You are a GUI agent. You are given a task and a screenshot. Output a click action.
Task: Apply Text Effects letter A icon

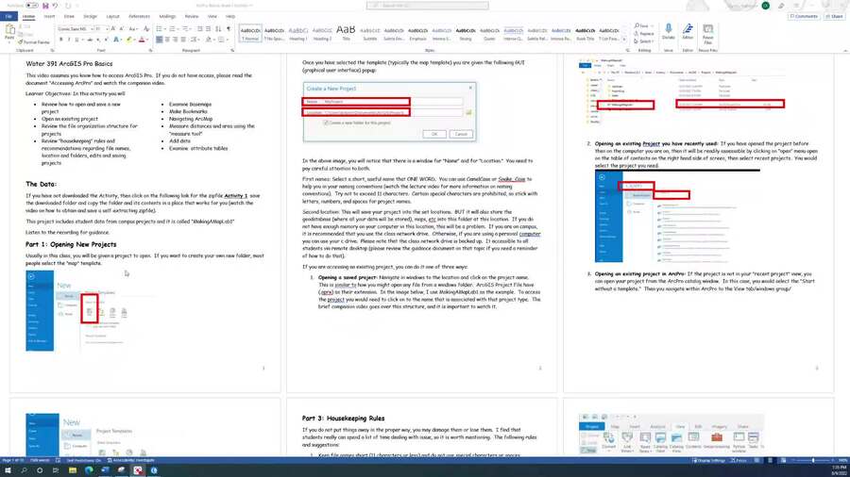click(x=116, y=40)
